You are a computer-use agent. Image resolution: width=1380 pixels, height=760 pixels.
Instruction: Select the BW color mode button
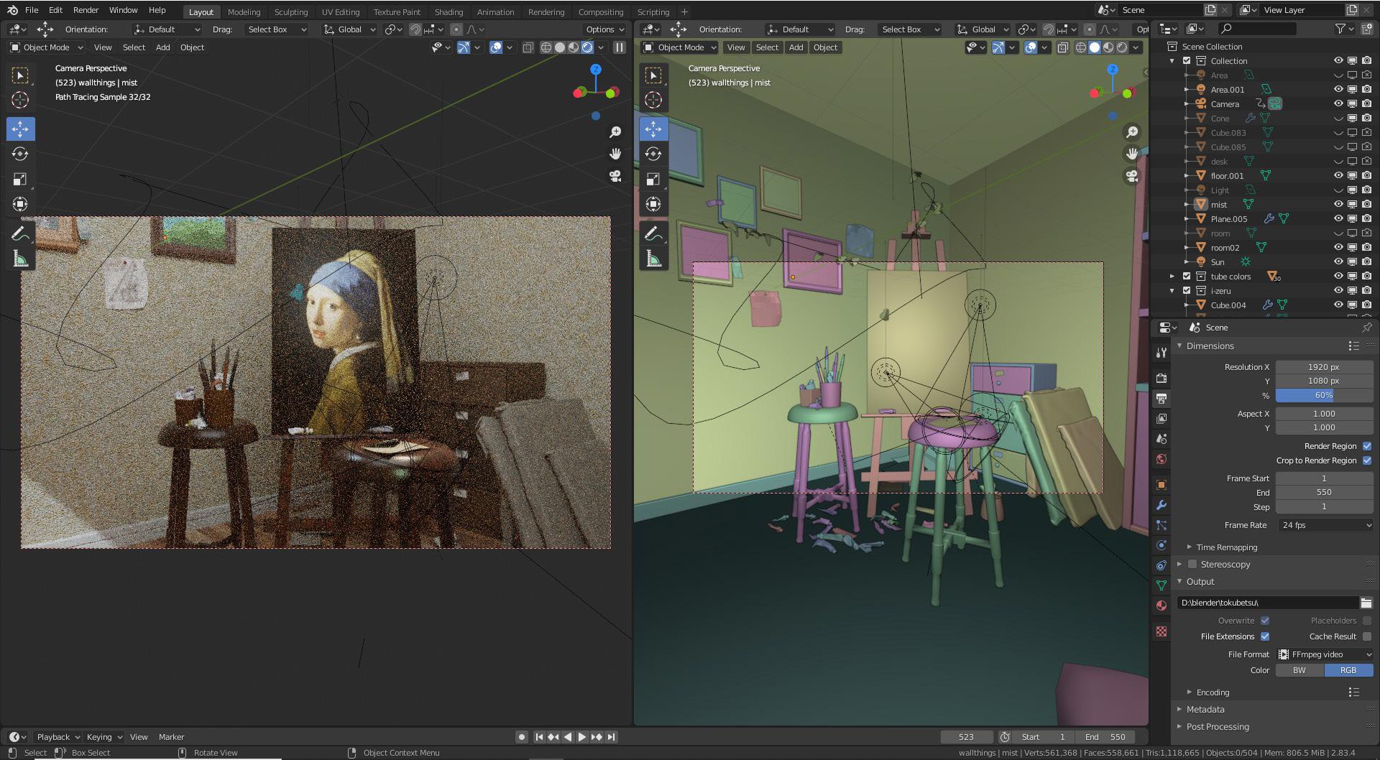pos(1299,670)
